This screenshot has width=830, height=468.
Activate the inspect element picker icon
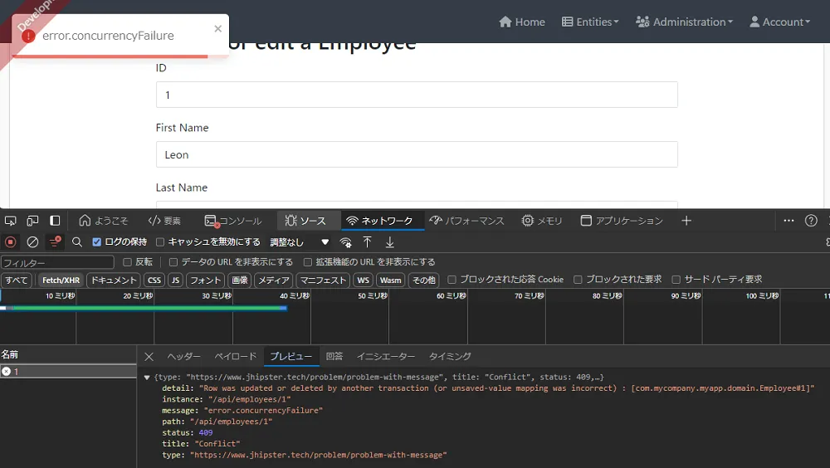coord(10,221)
